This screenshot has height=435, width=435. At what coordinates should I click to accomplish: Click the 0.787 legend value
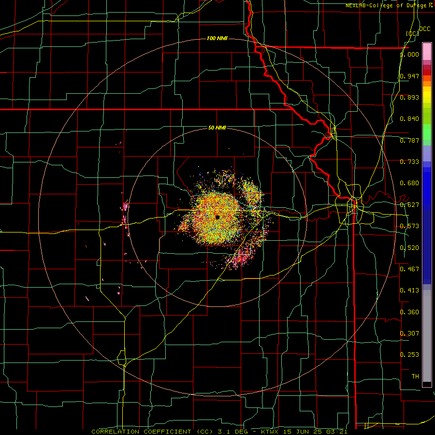[409, 140]
